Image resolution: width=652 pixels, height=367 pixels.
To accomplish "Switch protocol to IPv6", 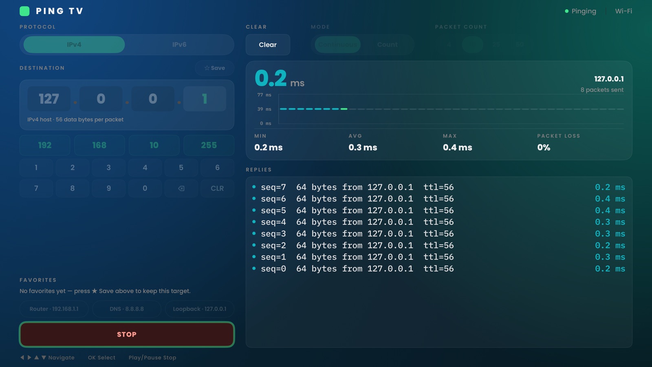I will click(x=179, y=44).
